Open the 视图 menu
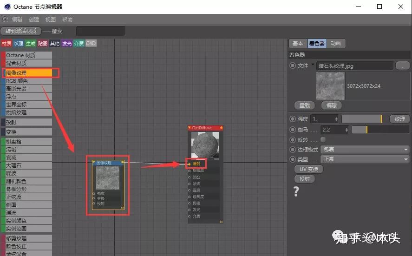This screenshot has height=256, width=412. (51, 20)
